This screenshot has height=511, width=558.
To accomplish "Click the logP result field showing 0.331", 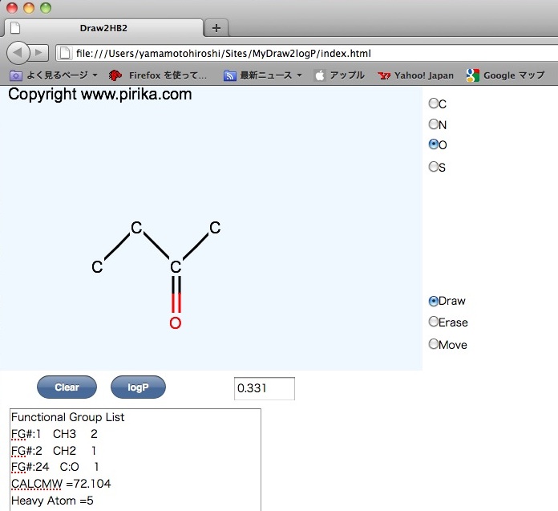I will [265, 388].
